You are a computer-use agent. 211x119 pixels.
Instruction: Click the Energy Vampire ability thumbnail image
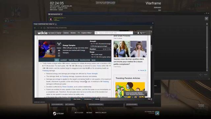pyautogui.click(x=47, y=49)
